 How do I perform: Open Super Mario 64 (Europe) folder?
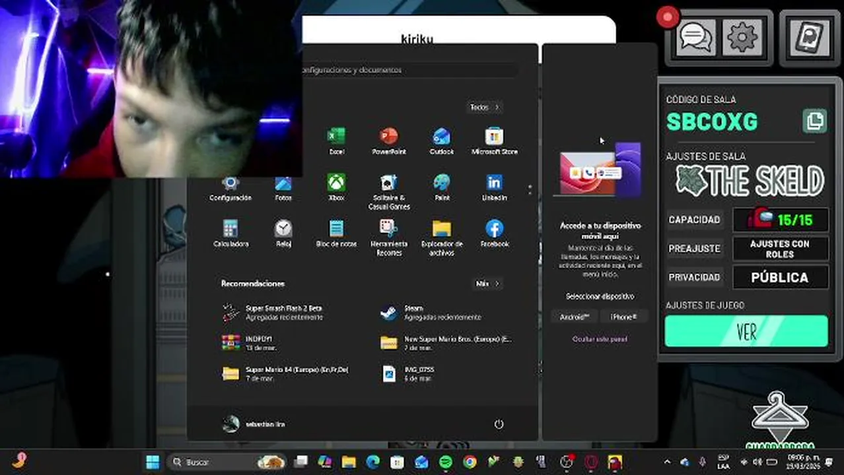coord(285,373)
